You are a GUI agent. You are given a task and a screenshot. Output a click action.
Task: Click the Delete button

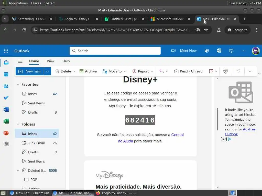[x=63, y=71]
